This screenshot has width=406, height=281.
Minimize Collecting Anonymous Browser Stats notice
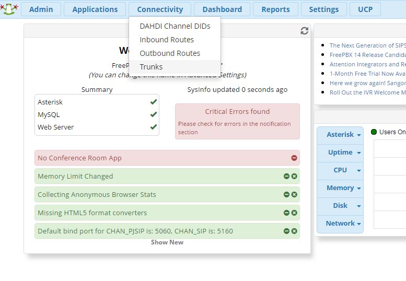(286, 194)
